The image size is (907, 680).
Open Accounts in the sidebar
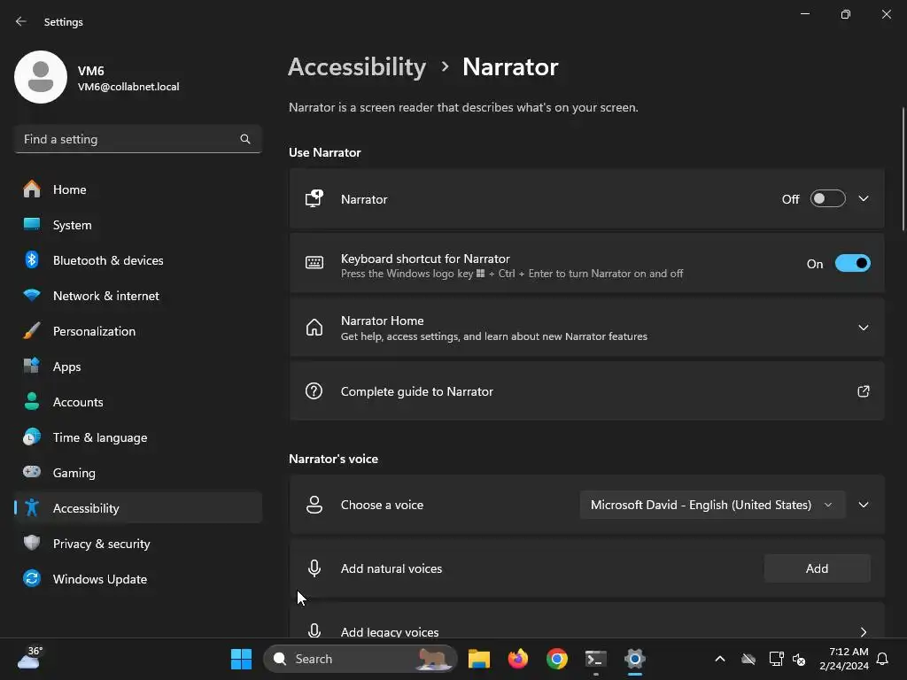pyautogui.click(x=137, y=402)
